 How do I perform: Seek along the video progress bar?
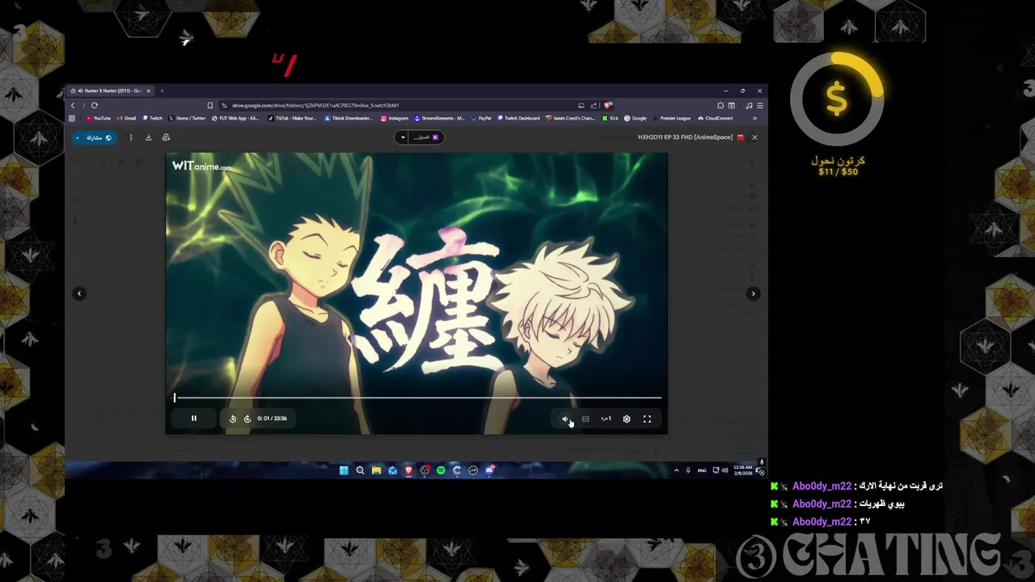[417, 398]
